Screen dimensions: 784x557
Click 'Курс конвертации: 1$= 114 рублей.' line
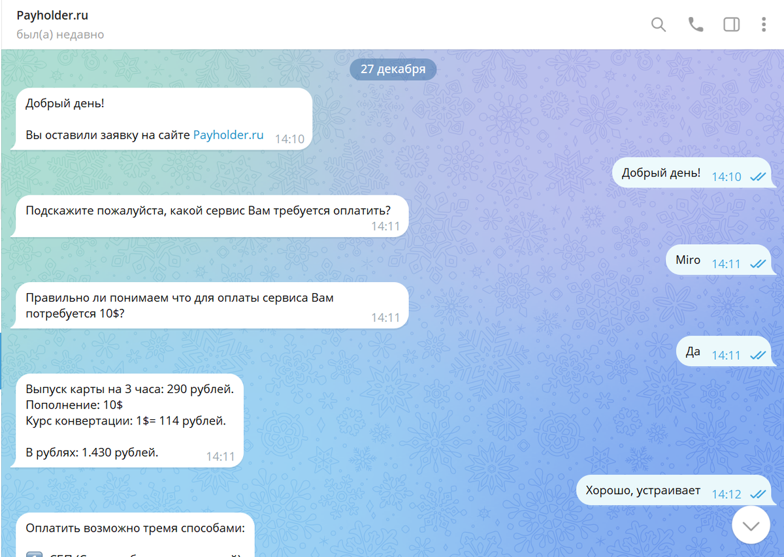click(x=126, y=421)
